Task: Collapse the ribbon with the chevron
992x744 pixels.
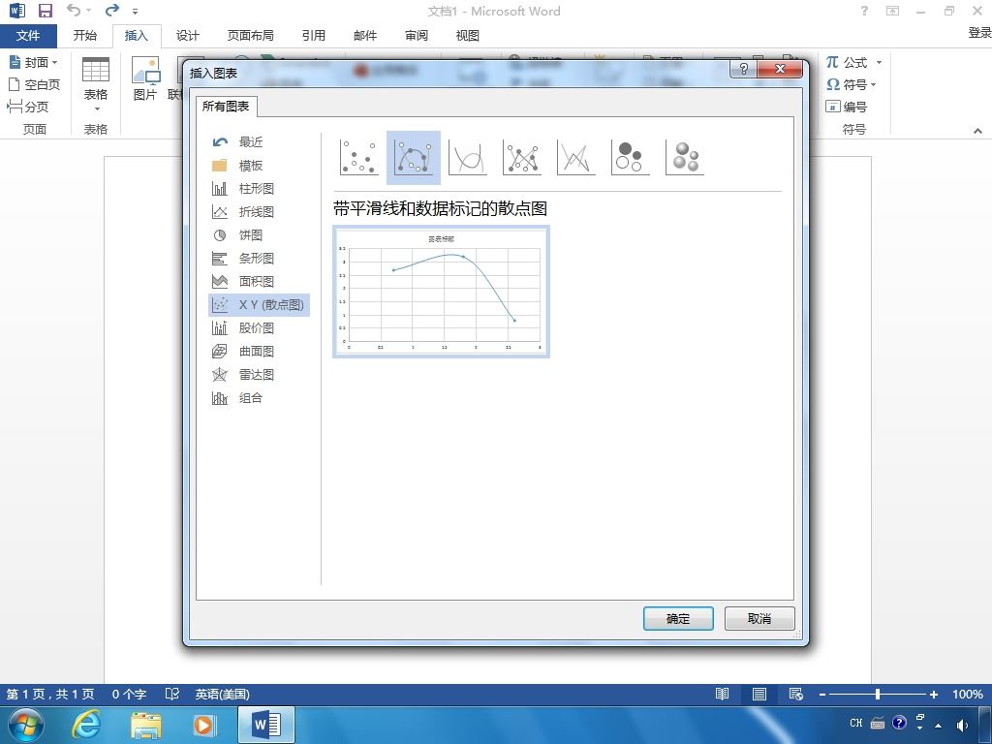Action: (x=978, y=131)
